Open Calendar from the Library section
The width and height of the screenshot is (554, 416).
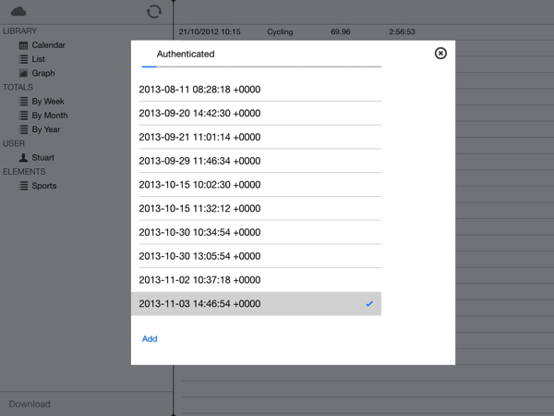pyautogui.click(x=48, y=45)
